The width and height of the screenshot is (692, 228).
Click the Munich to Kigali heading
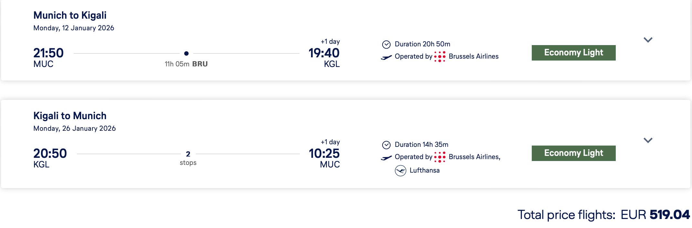pyautogui.click(x=70, y=15)
